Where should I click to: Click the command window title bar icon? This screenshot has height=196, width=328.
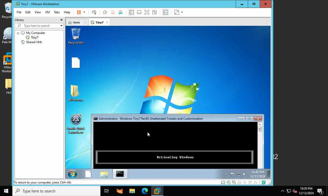tap(96, 119)
